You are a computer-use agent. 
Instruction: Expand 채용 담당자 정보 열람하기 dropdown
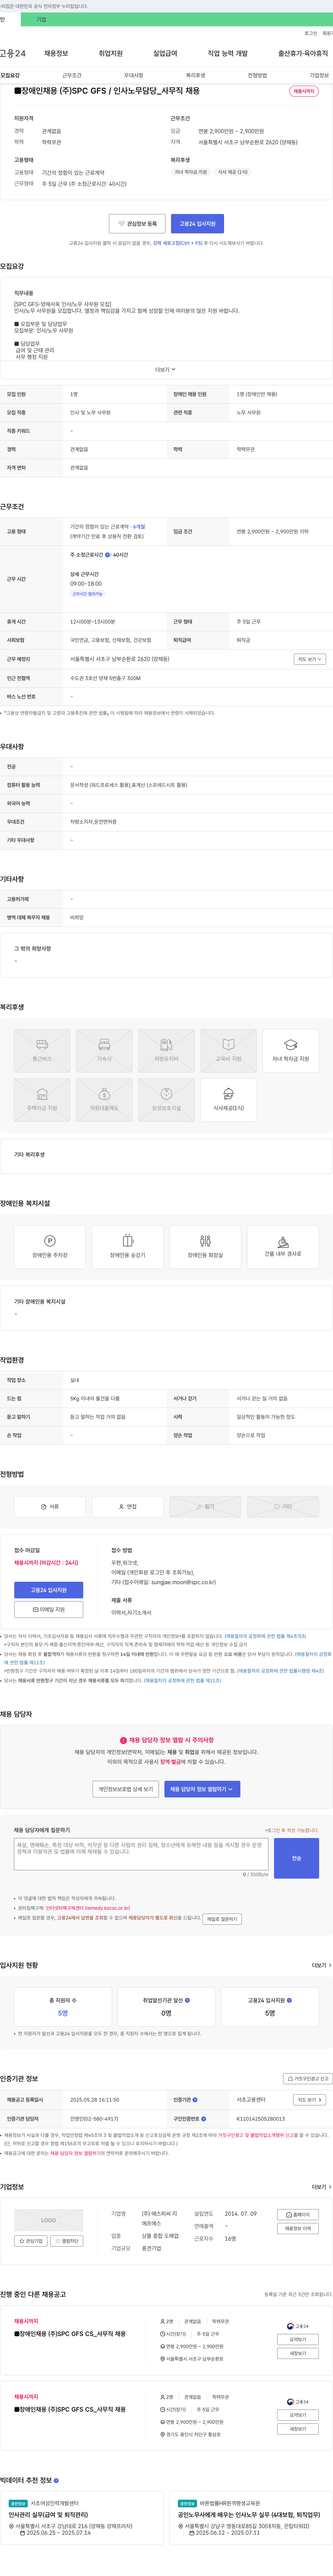202,1789
